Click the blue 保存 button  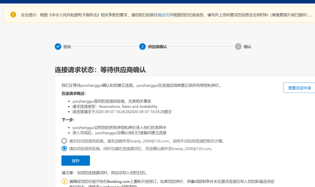tap(76, 161)
